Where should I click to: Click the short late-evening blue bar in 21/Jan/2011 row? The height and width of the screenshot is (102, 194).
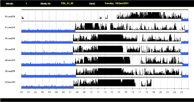pos(185,76)
